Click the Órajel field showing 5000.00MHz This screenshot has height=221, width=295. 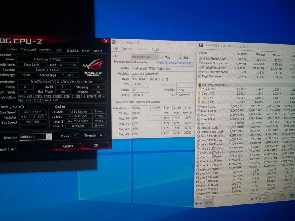[x=162, y=79]
